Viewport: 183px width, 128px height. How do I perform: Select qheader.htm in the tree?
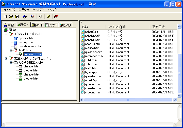point(31,66)
